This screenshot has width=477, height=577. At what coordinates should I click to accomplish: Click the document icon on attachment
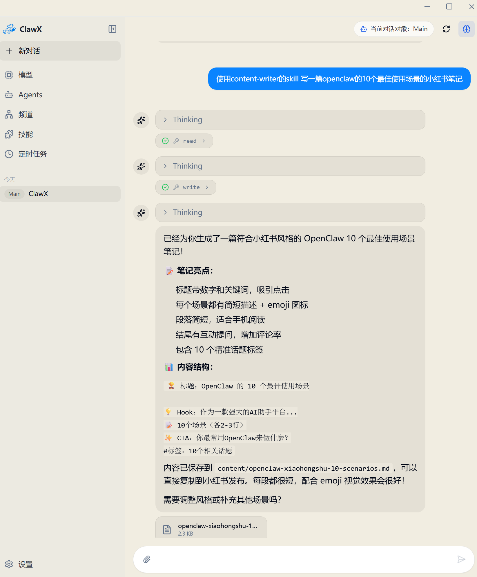pyautogui.click(x=167, y=529)
